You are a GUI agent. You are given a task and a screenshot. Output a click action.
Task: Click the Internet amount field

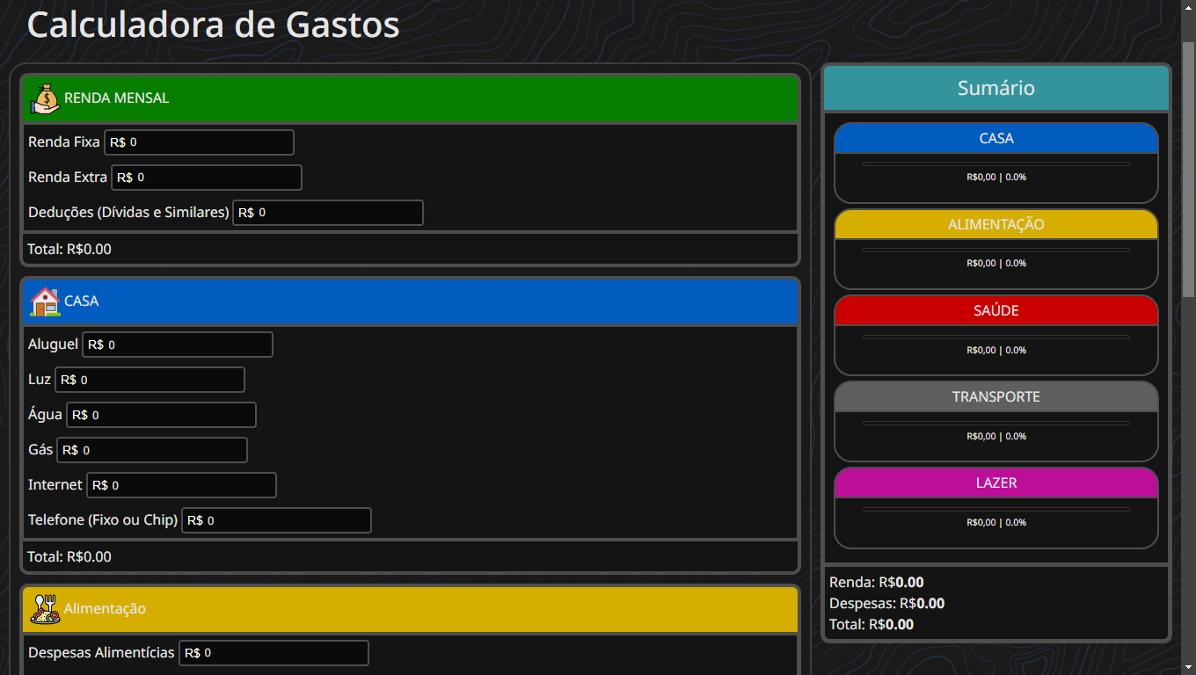point(181,485)
